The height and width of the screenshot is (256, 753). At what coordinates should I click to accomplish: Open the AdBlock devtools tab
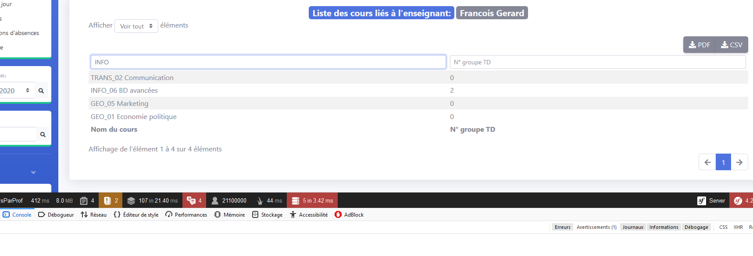click(x=349, y=215)
